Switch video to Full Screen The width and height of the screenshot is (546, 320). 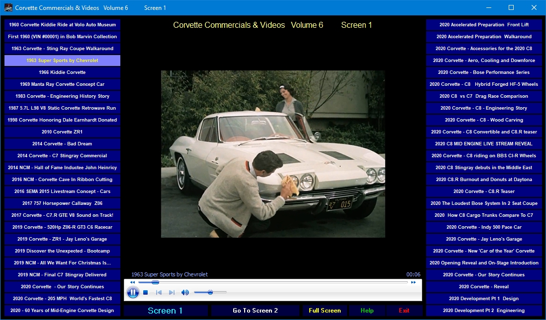325,311
